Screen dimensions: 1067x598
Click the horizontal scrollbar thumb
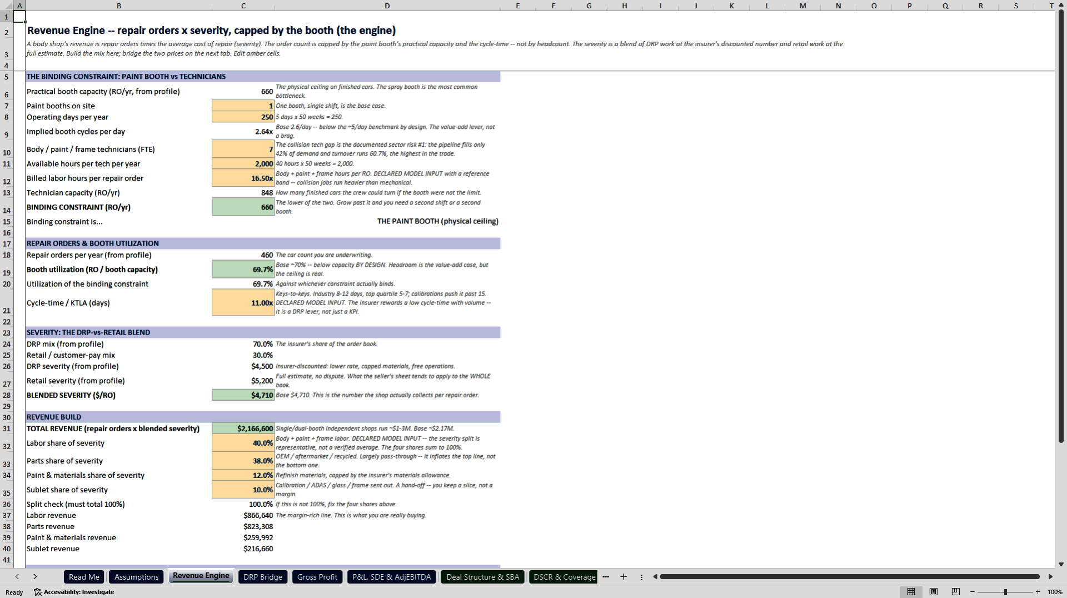click(x=849, y=577)
